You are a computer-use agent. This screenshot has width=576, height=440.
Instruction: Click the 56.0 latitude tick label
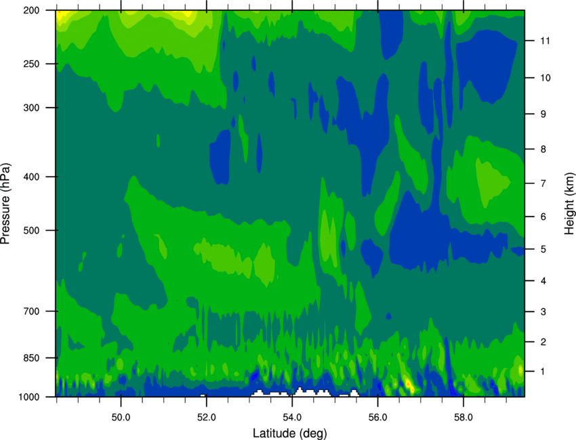coord(378,417)
